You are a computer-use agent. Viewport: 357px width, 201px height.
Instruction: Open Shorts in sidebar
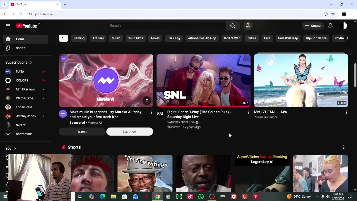tap(25, 48)
